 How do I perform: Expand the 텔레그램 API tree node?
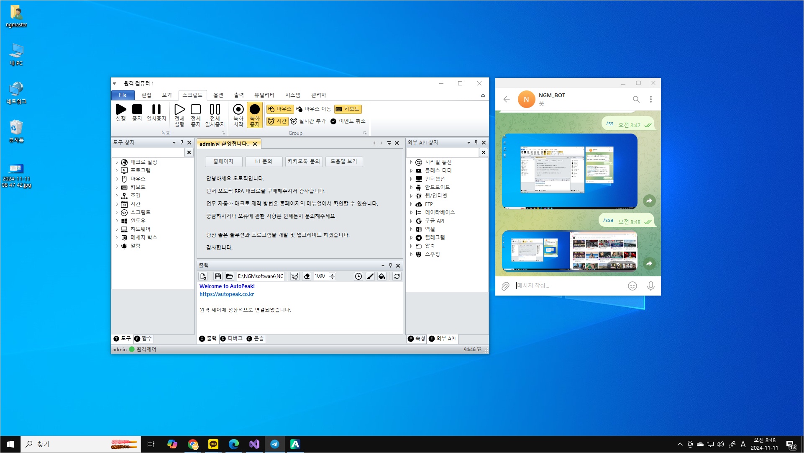click(x=411, y=237)
